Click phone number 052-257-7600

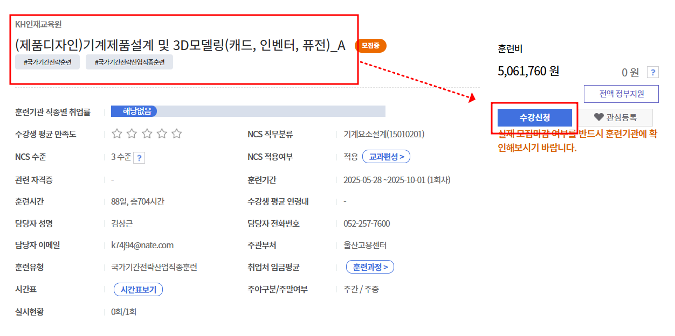tap(367, 223)
